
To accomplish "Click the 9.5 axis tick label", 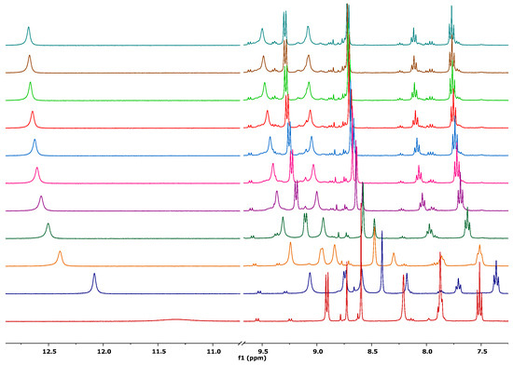I will (x=262, y=352).
